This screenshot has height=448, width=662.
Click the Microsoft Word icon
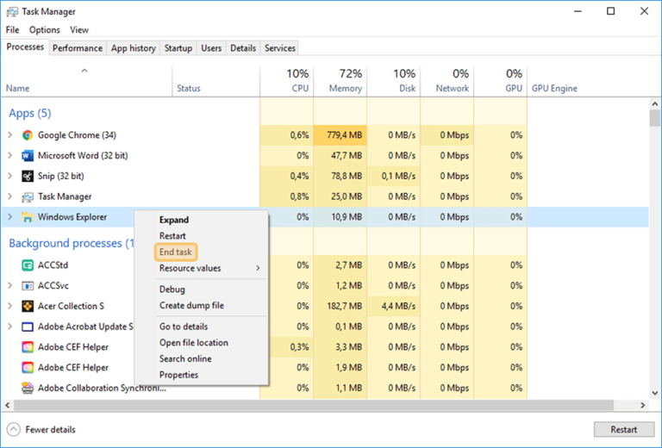[28, 156]
